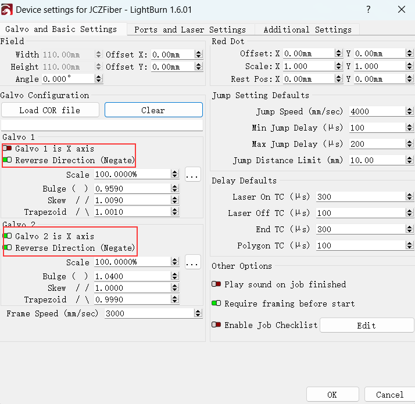
Task: Click spinner arrows of Galvo 2 Skew
Action: 175,288
